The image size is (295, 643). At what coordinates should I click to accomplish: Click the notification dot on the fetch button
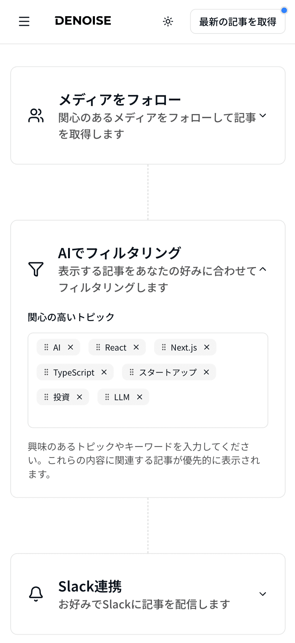[x=284, y=10]
